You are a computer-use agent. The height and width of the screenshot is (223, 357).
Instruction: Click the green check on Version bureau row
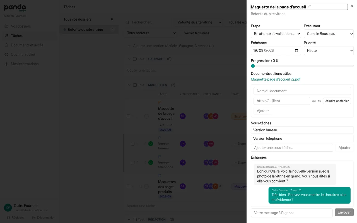click(151, 144)
